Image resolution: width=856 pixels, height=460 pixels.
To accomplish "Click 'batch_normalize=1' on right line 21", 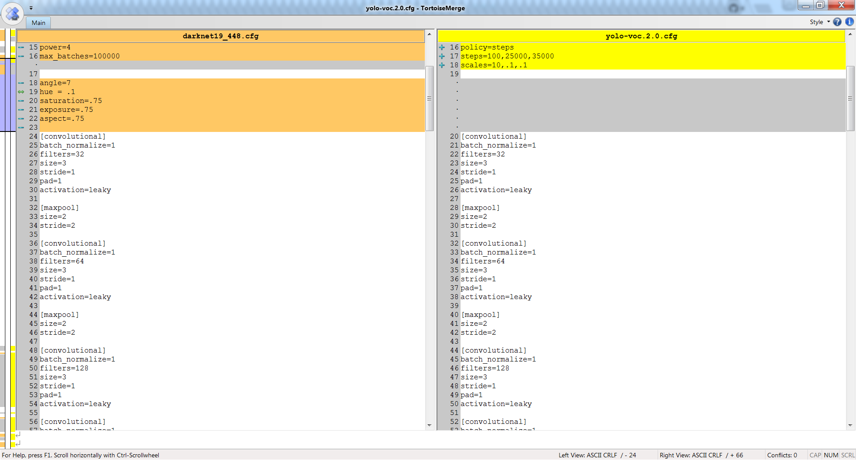I will pos(498,145).
